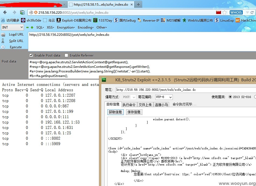Screen dimensions: 256x186
Task: Open the address bar history dropdown arrow
Action: [x=247, y=12]
